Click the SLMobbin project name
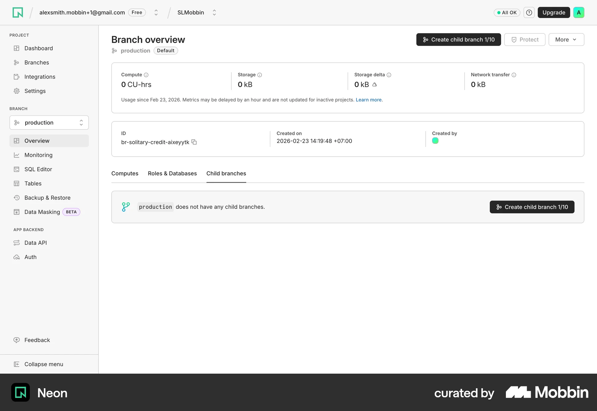Screen dimensions: 597x411 pyautogui.click(x=191, y=12)
